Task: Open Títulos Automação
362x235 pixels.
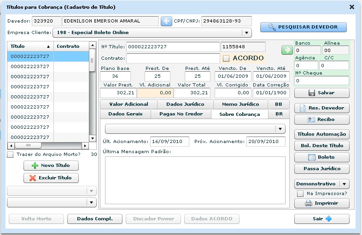Action: [x=321, y=134]
